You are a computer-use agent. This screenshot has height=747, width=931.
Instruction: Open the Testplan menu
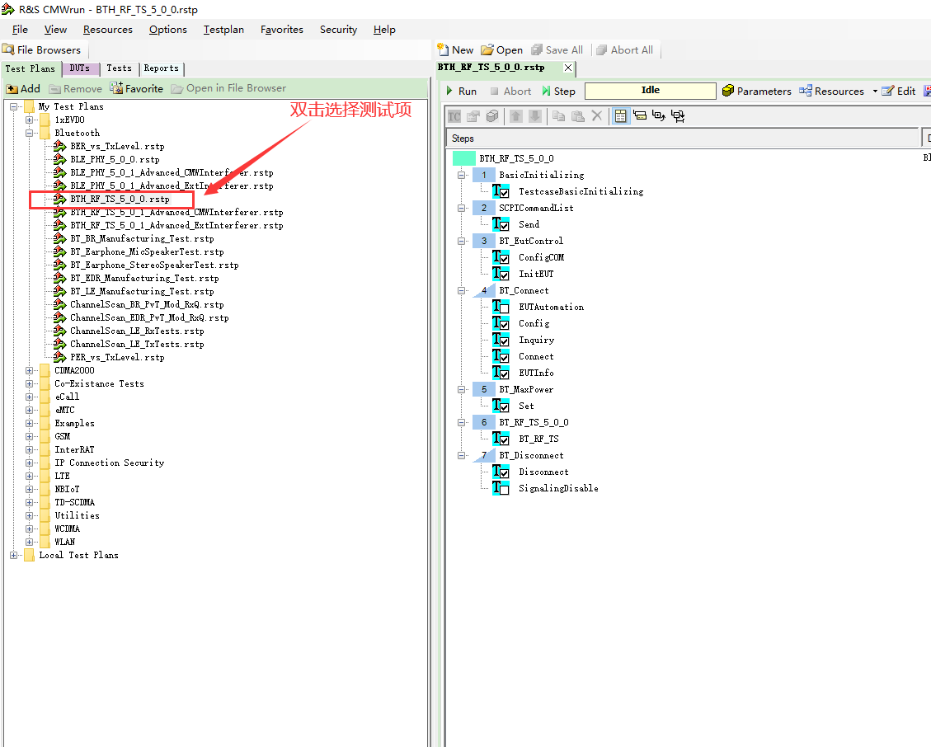[x=223, y=30]
